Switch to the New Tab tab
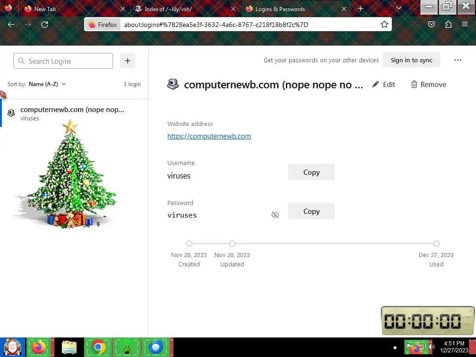Image resolution: width=476 pixels, height=357 pixels. 74,9
